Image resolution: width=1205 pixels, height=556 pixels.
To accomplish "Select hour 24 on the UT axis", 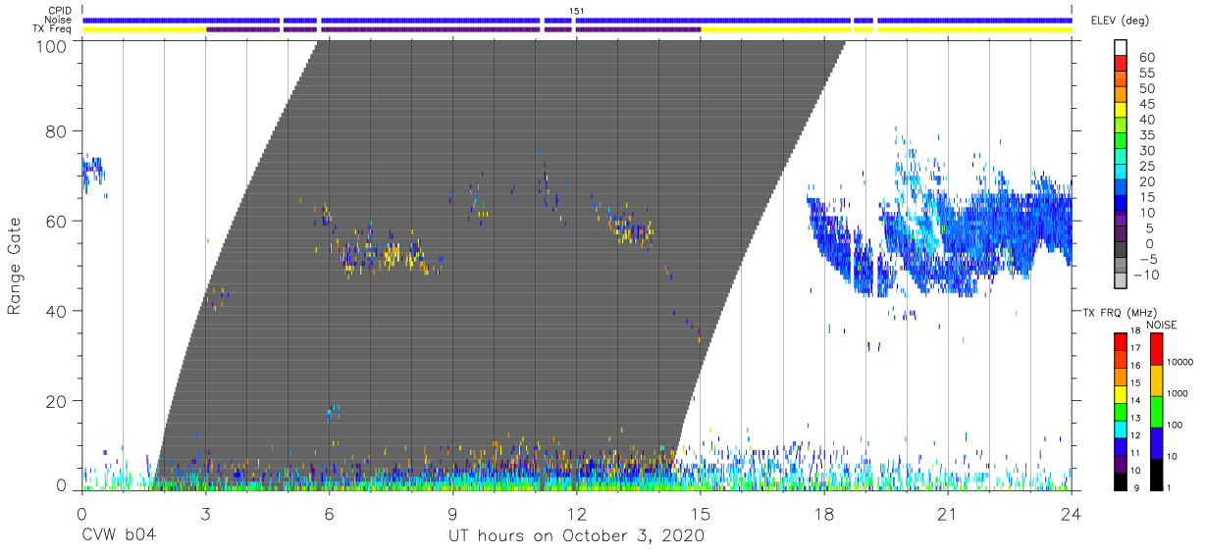I will click(1072, 514).
